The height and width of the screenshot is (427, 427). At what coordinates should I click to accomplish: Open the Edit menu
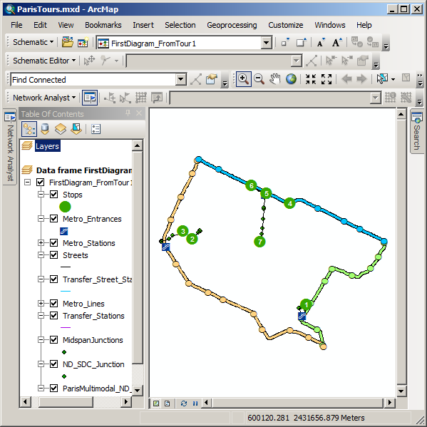pyautogui.click(x=40, y=25)
